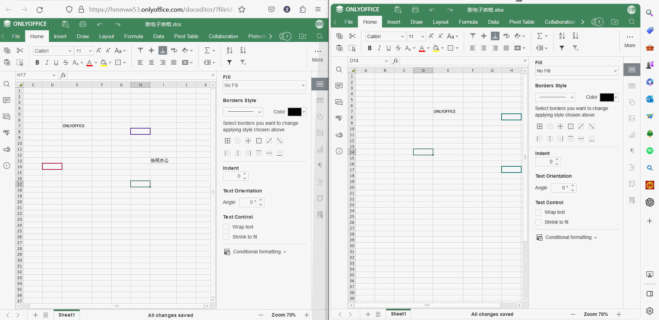Screen dimensions: 659x320
Task: Click More button in left window toolbar
Action: tap(317, 55)
